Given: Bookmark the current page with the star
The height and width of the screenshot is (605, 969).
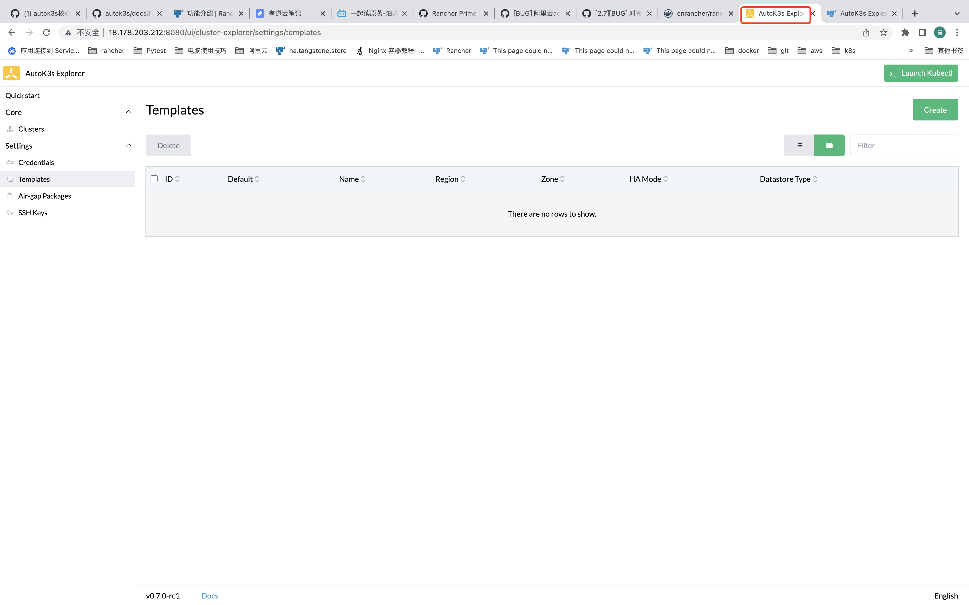Looking at the screenshot, I should (x=883, y=32).
